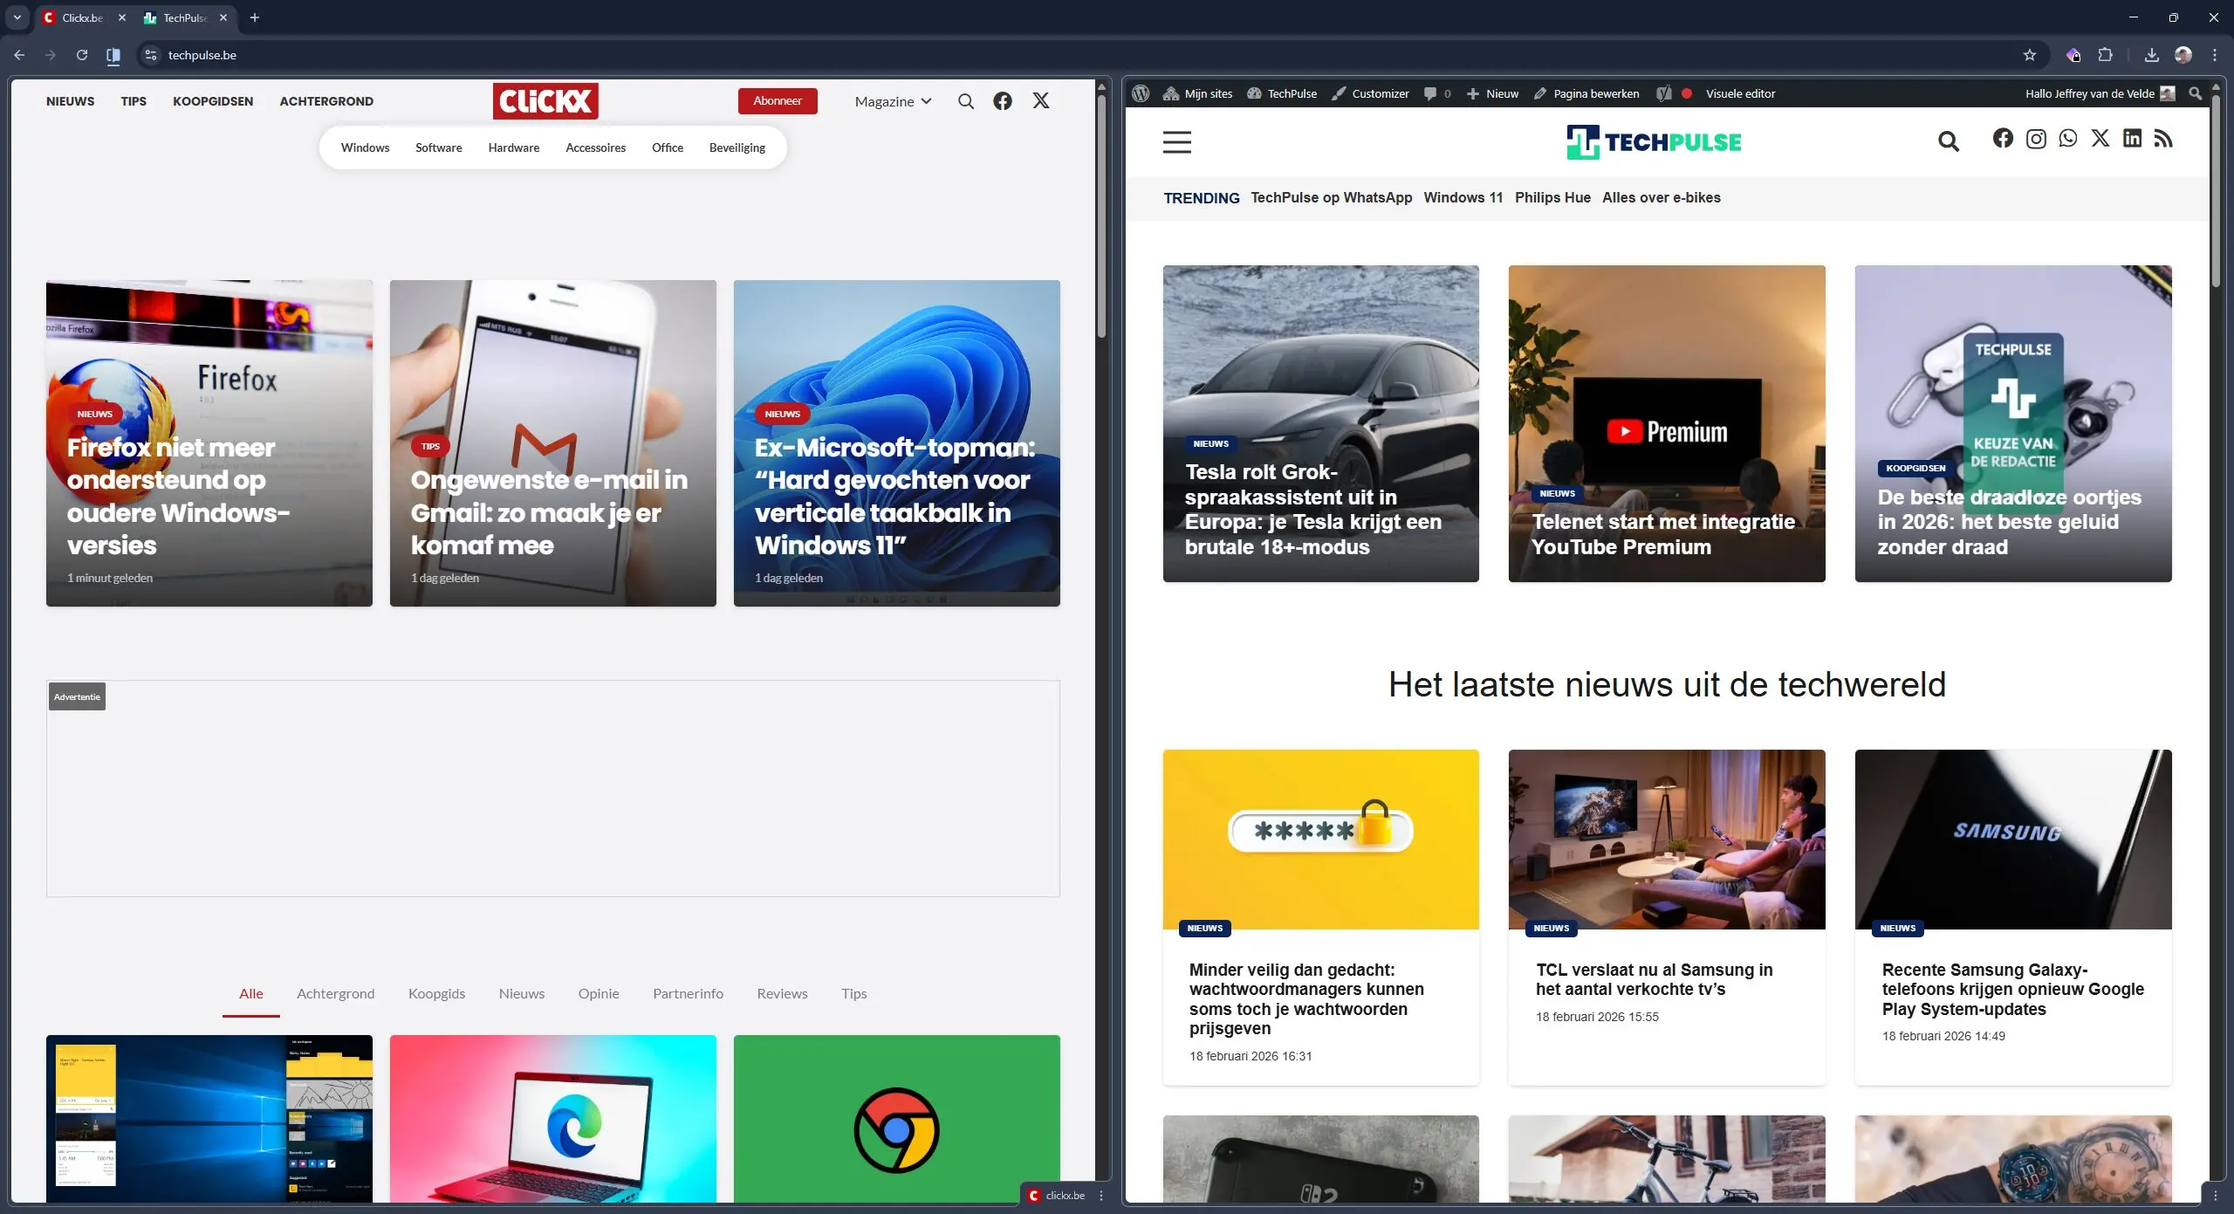This screenshot has height=1214, width=2234.
Task: Open the Chrome three-dot menu
Action: 2215,54
